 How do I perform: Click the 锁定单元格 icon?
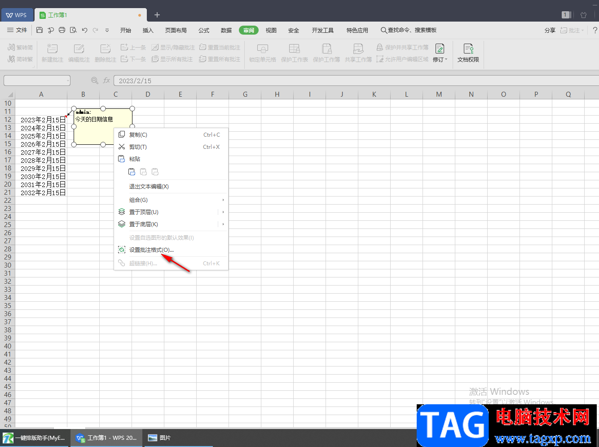point(263,49)
